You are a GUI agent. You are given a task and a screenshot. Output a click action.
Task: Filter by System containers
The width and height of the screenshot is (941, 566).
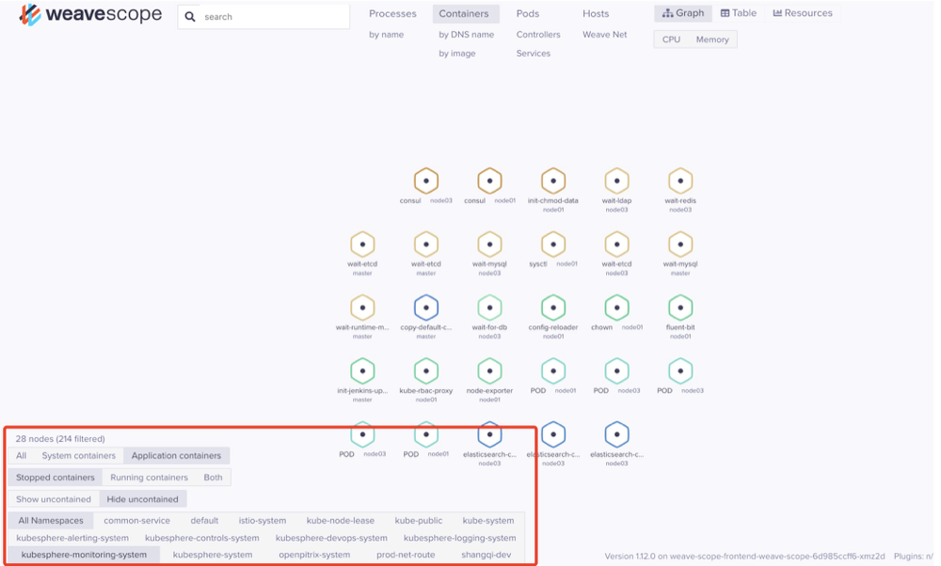tap(79, 456)
